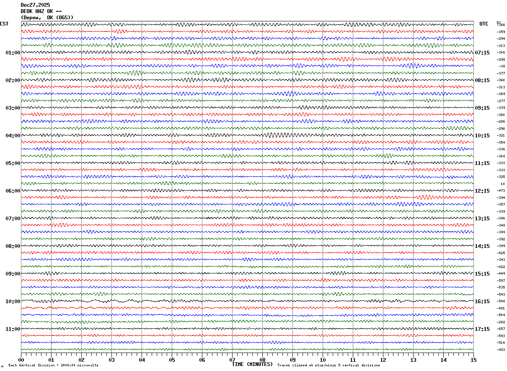
Task: Click the '10:15' UTC time label
Action: tap(482, 136)
